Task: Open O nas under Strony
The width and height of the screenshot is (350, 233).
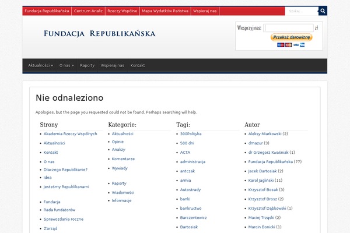Action: coord(49,162)
